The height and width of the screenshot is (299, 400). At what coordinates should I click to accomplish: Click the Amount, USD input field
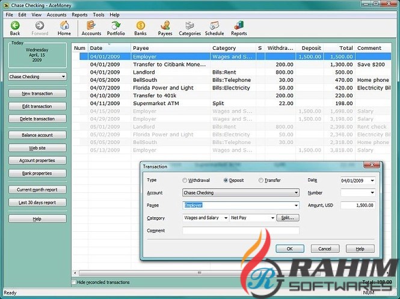[x=358, y=205]
